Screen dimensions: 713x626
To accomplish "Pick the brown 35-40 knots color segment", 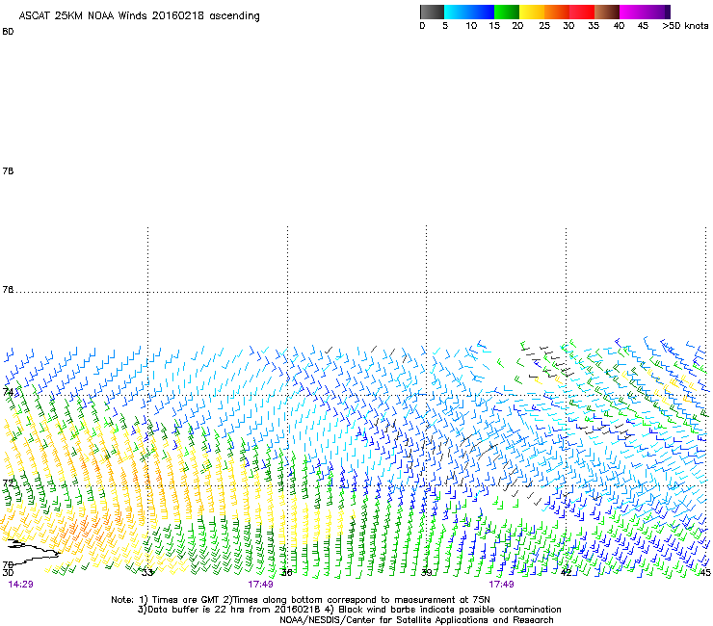I will [607, 12].
